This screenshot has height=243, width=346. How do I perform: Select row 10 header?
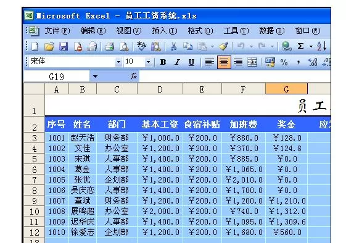coord(34,212)
